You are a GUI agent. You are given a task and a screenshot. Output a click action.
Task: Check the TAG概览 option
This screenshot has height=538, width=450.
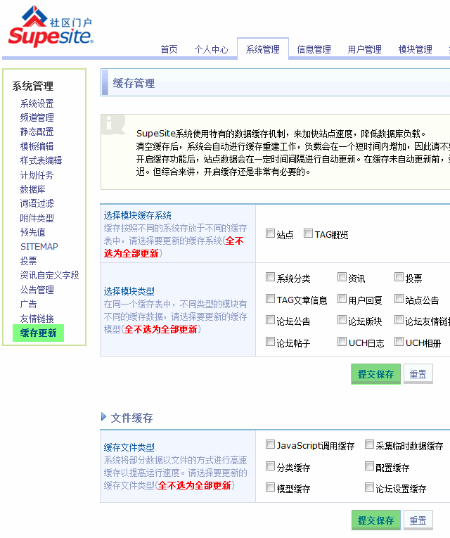point(309,233)
